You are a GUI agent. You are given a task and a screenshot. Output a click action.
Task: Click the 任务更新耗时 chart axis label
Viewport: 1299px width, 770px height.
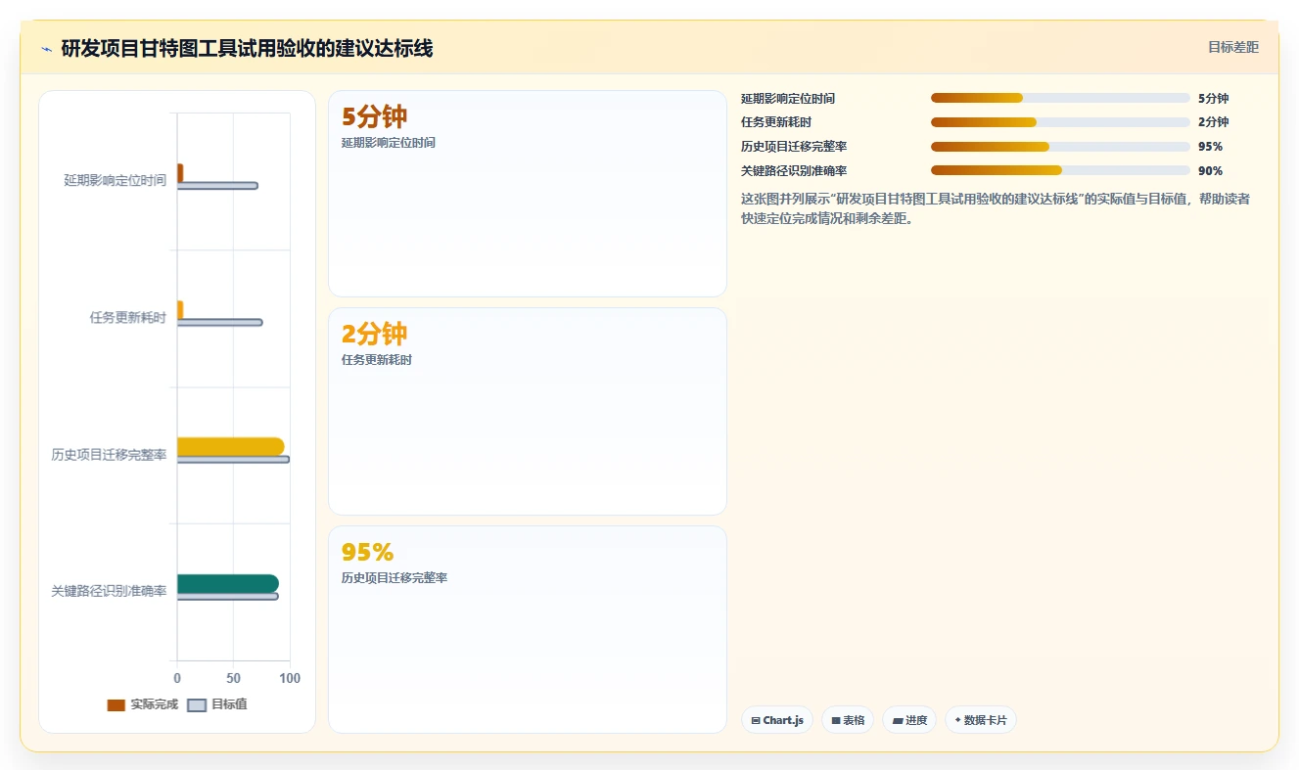(128, 317)
